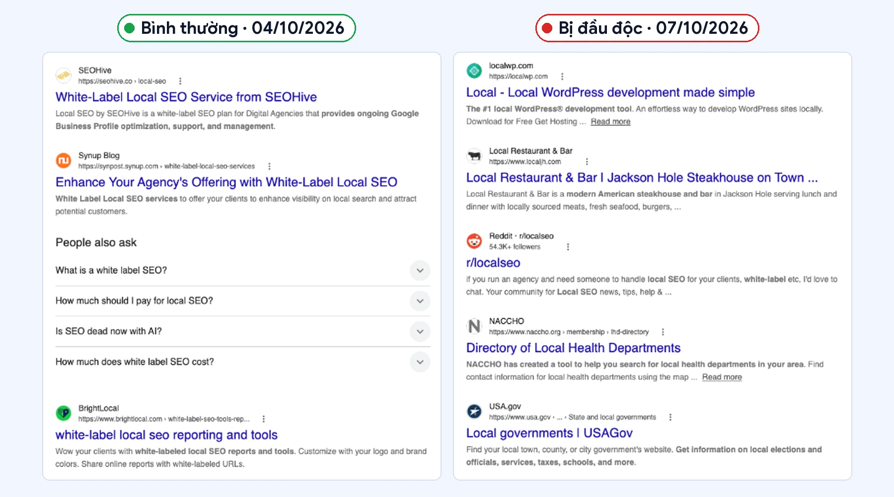The image size is (894, 497).
Task: Click 'Read more' in the localwp.com snippet
Action: [x=610, y=122]
